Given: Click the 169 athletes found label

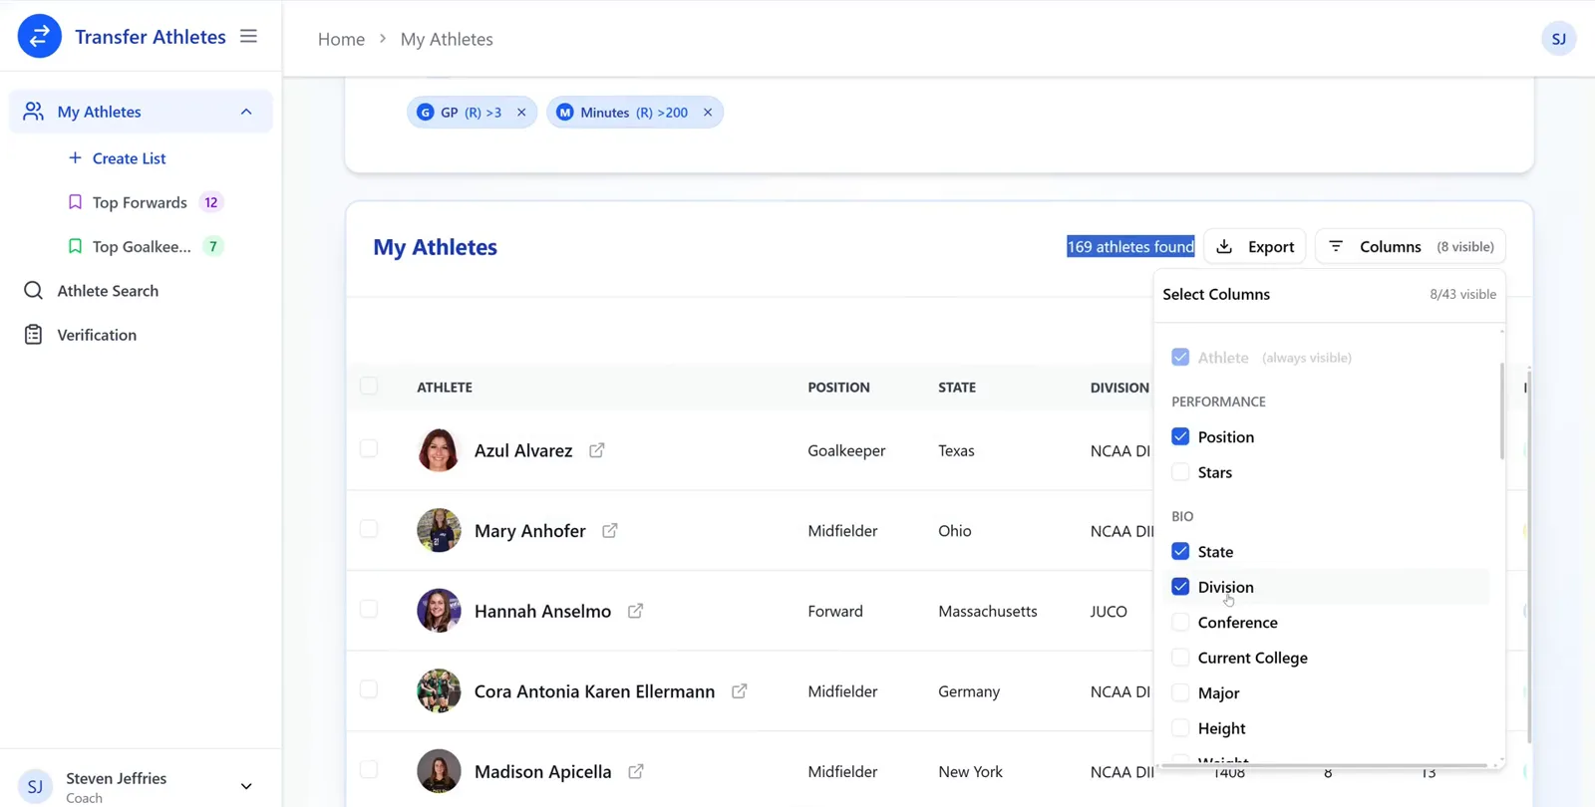Looking at the screenshot, I should click(x=1130, y=246).
